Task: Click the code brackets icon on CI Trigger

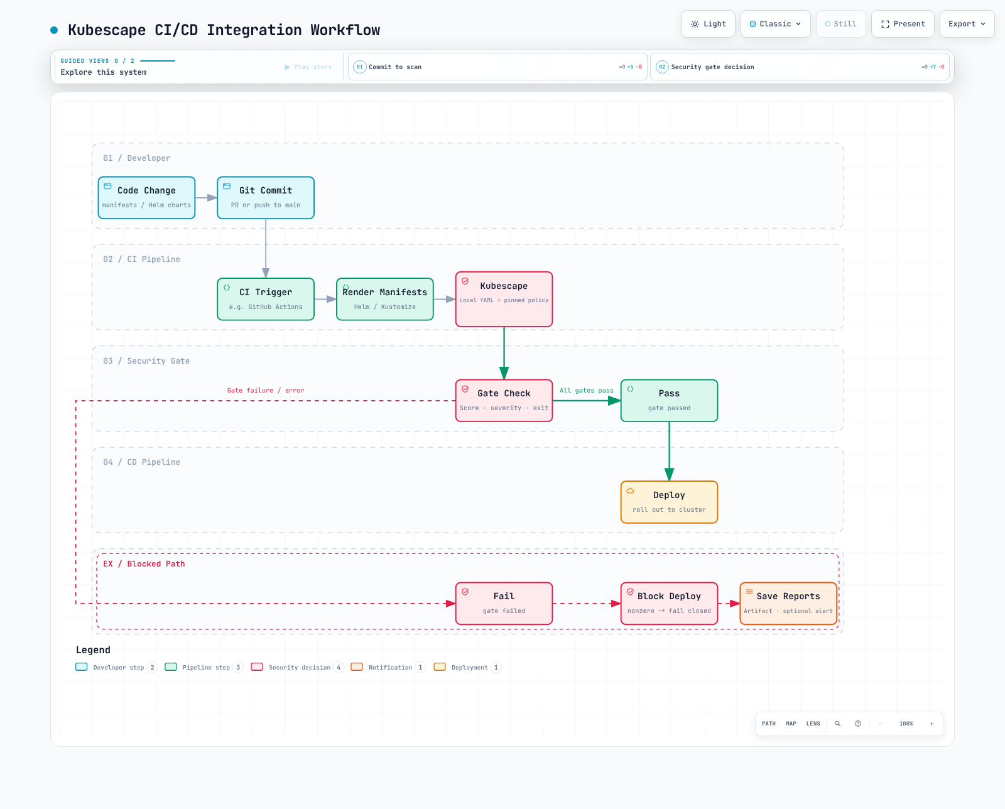Action: coord(227,288)
